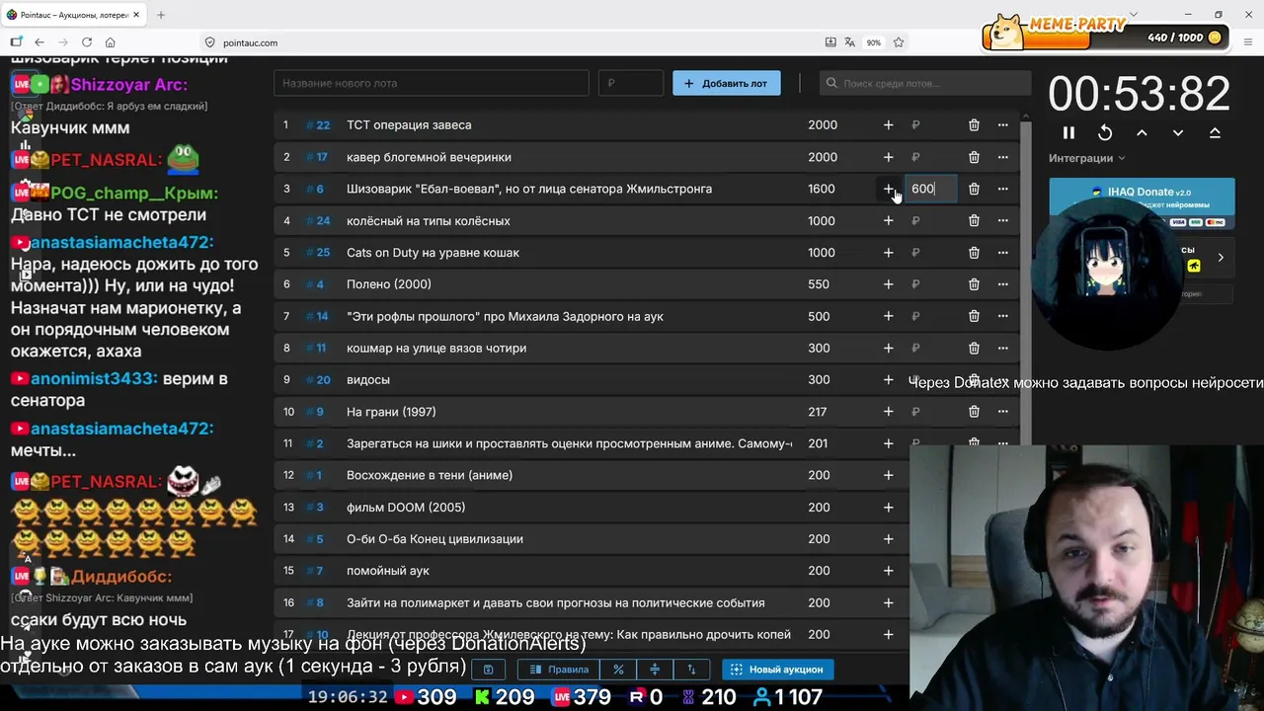The image size is (1264, 711).
Task: Select the lot name Полено (2000)
Action: (389, 284)
